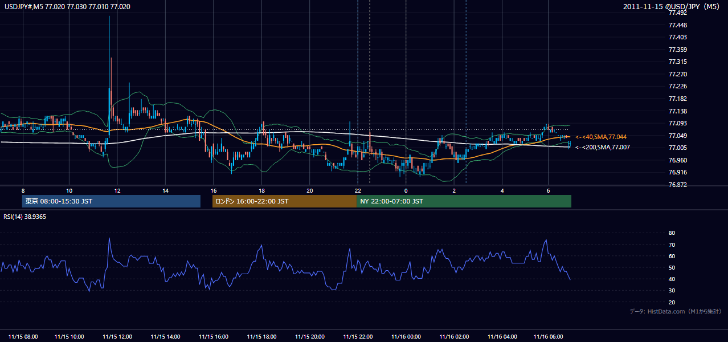
Task: Click hour label 14 on the price chart axis
Action: pyautogui.click(x=165, y=190)
